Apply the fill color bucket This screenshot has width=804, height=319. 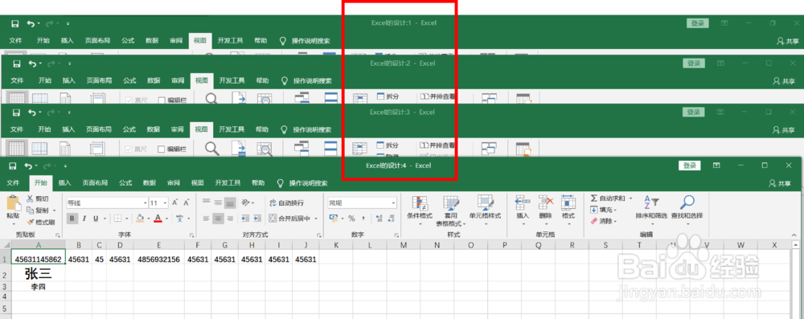[x=140, y=219]
